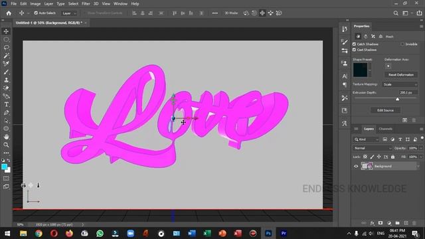Uncheck Catch Shadows

[x=354, y=44]
